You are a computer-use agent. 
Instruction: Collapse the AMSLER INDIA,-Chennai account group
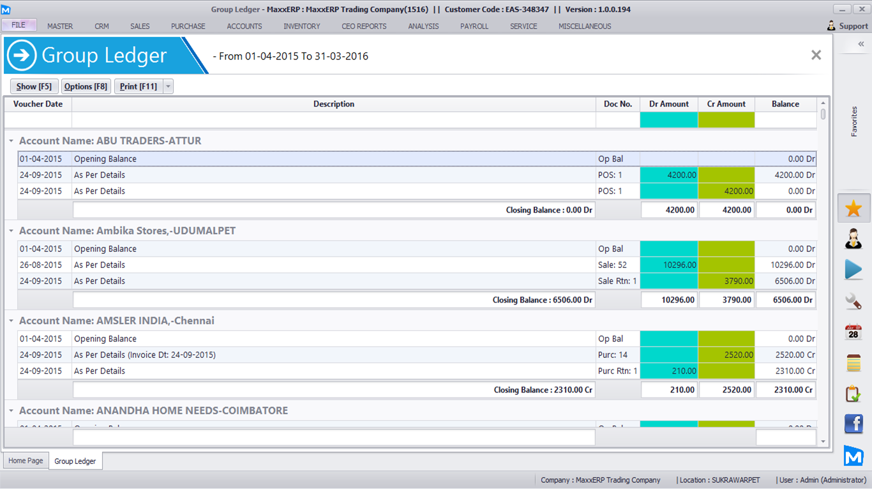pyautogui.click(x=11, y=321)
